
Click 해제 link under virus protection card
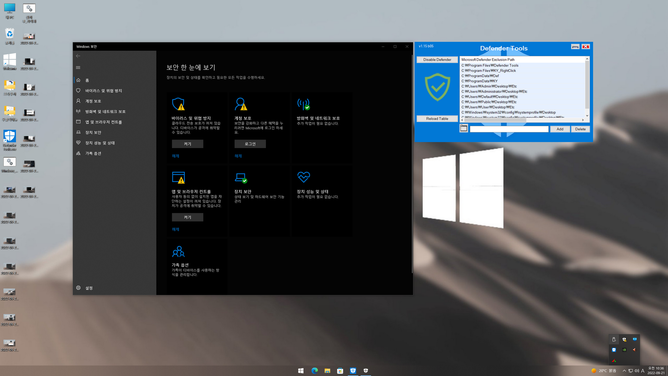coord(176,156)
